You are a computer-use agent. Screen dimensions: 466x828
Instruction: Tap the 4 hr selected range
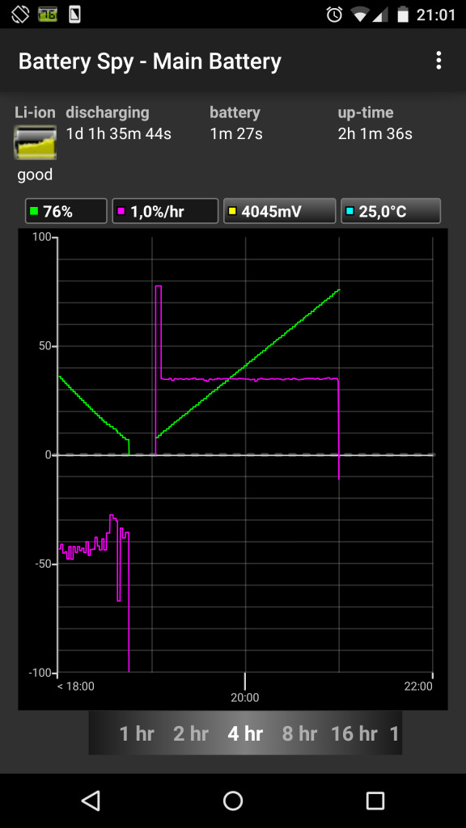245,733
